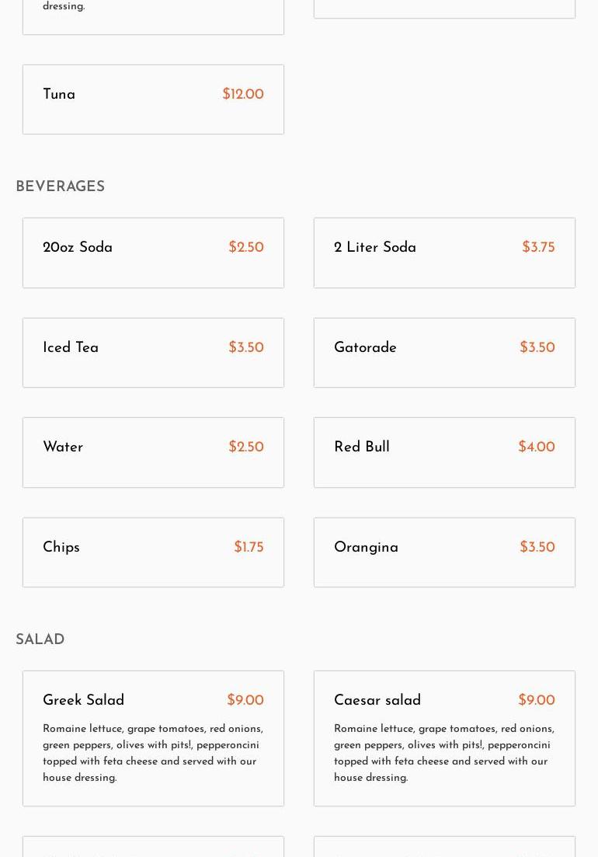Screen dimensions: 598x857
Task: Add Iced Tea from the beverages
Action: coord(71,348)
